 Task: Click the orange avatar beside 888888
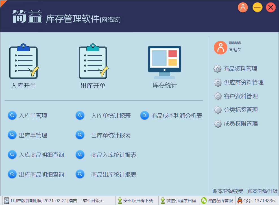click(x=221, y=48)
